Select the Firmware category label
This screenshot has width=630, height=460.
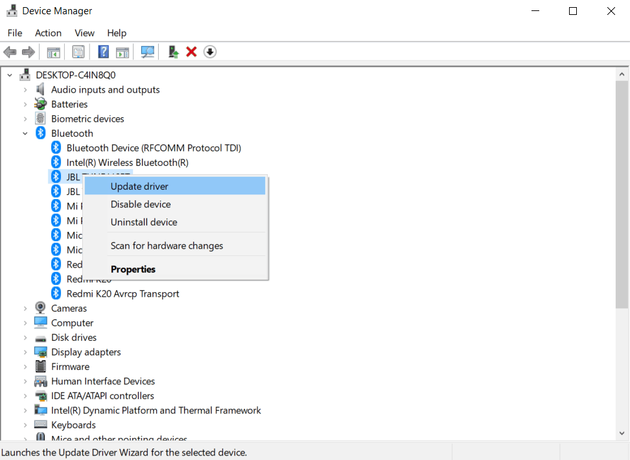[x=70, y=367]
